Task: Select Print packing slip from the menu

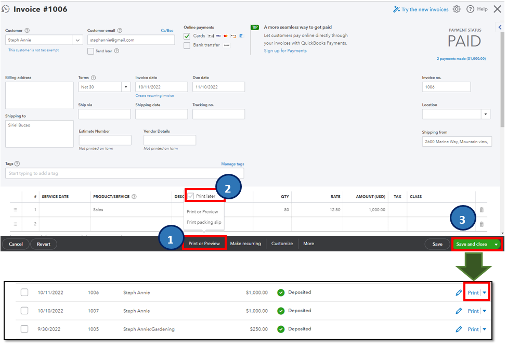Action: tap(203, 222)
